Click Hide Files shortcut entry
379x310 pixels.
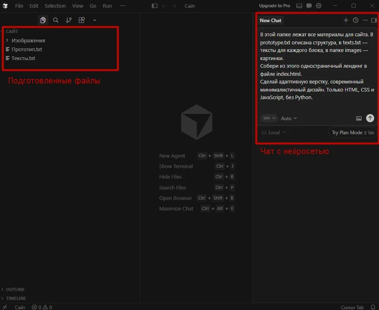tap(196, 177)
